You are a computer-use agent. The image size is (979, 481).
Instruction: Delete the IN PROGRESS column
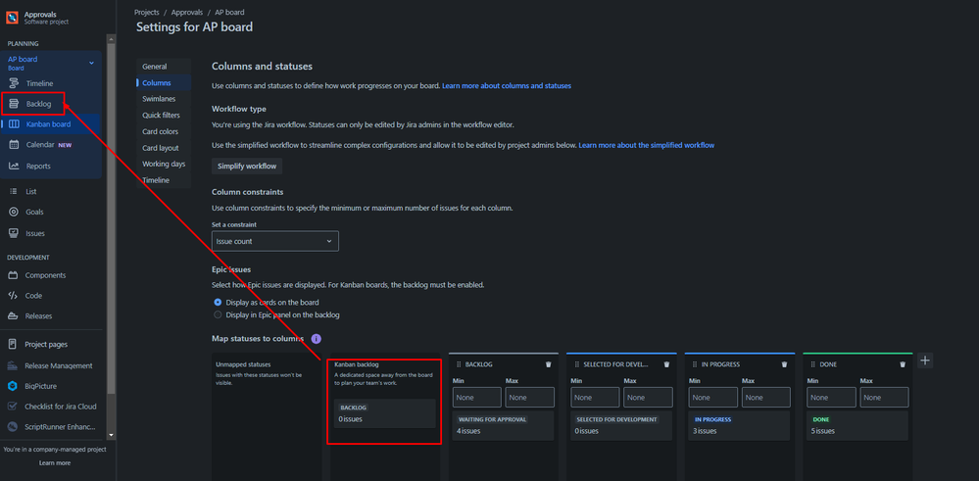click(784, 364)
